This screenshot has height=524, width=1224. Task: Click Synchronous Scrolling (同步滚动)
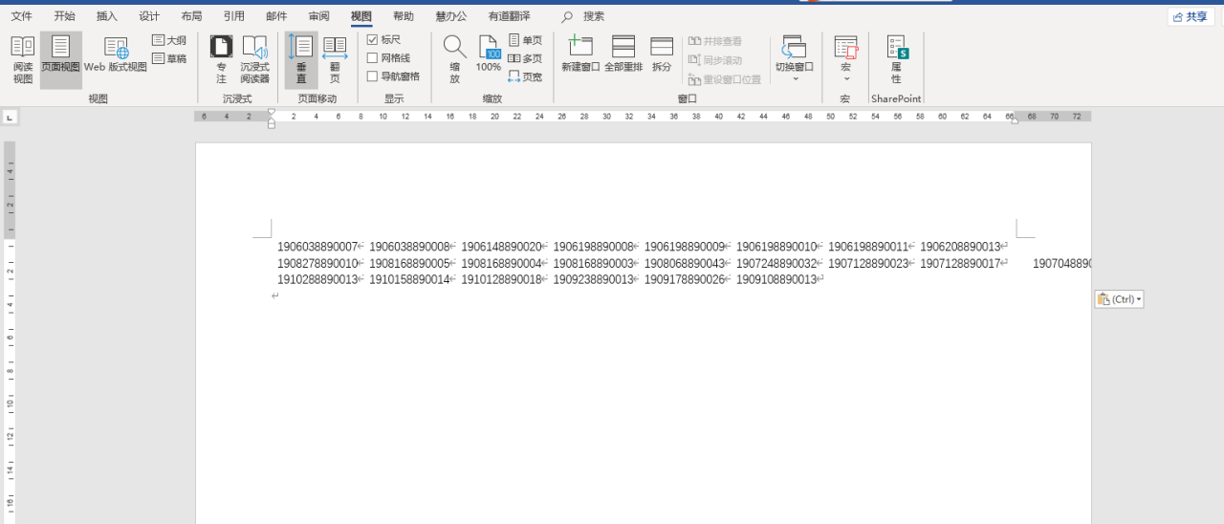(x=714, y=60)
